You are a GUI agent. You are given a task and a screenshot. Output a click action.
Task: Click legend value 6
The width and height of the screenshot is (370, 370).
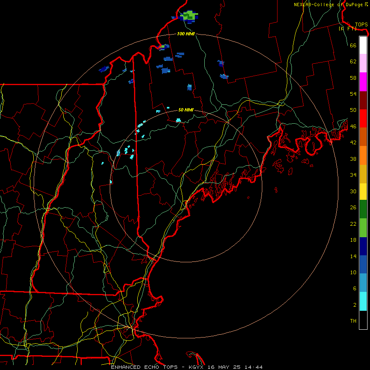click(x=354, y=289)
